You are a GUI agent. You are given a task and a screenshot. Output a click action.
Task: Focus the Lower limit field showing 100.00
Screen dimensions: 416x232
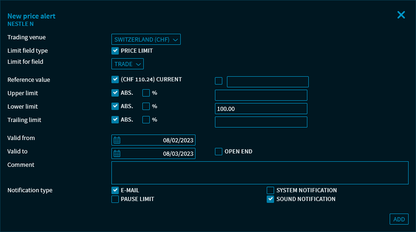[x=261, y=109]
